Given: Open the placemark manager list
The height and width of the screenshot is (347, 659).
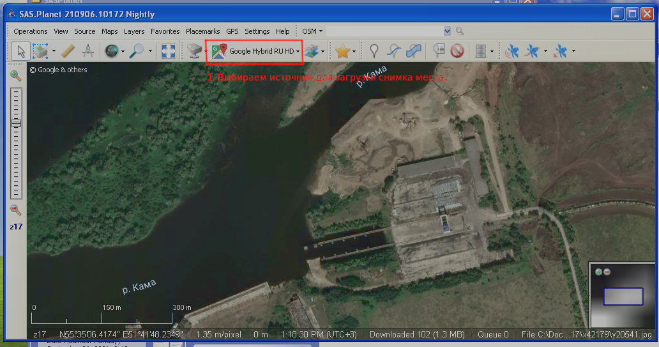Looking at the screenshot, I should [439, 51].
